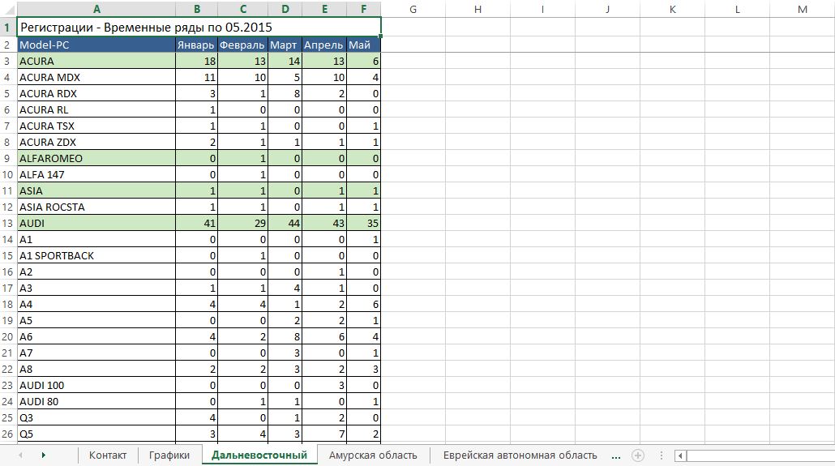Click the 'Март' header cell
Image resolution: width=835 pixels, height=466 pixels.
285,45
